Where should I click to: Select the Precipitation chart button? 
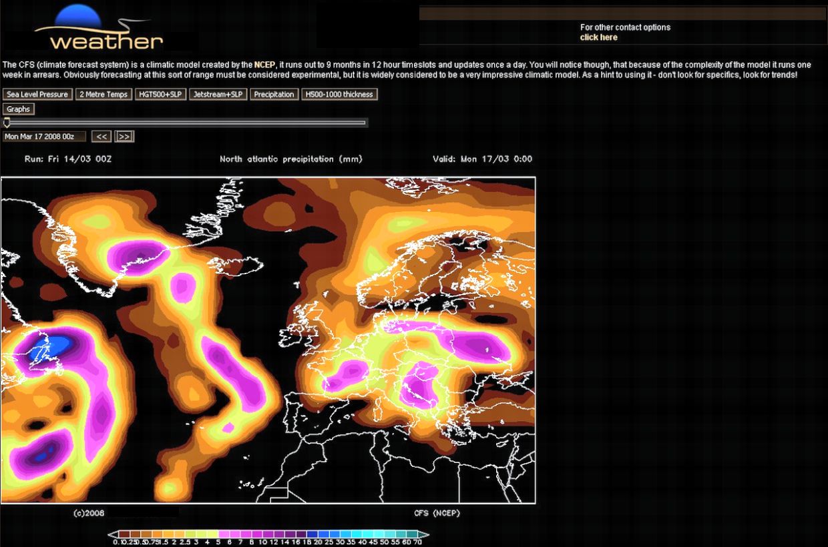point(274,94)
